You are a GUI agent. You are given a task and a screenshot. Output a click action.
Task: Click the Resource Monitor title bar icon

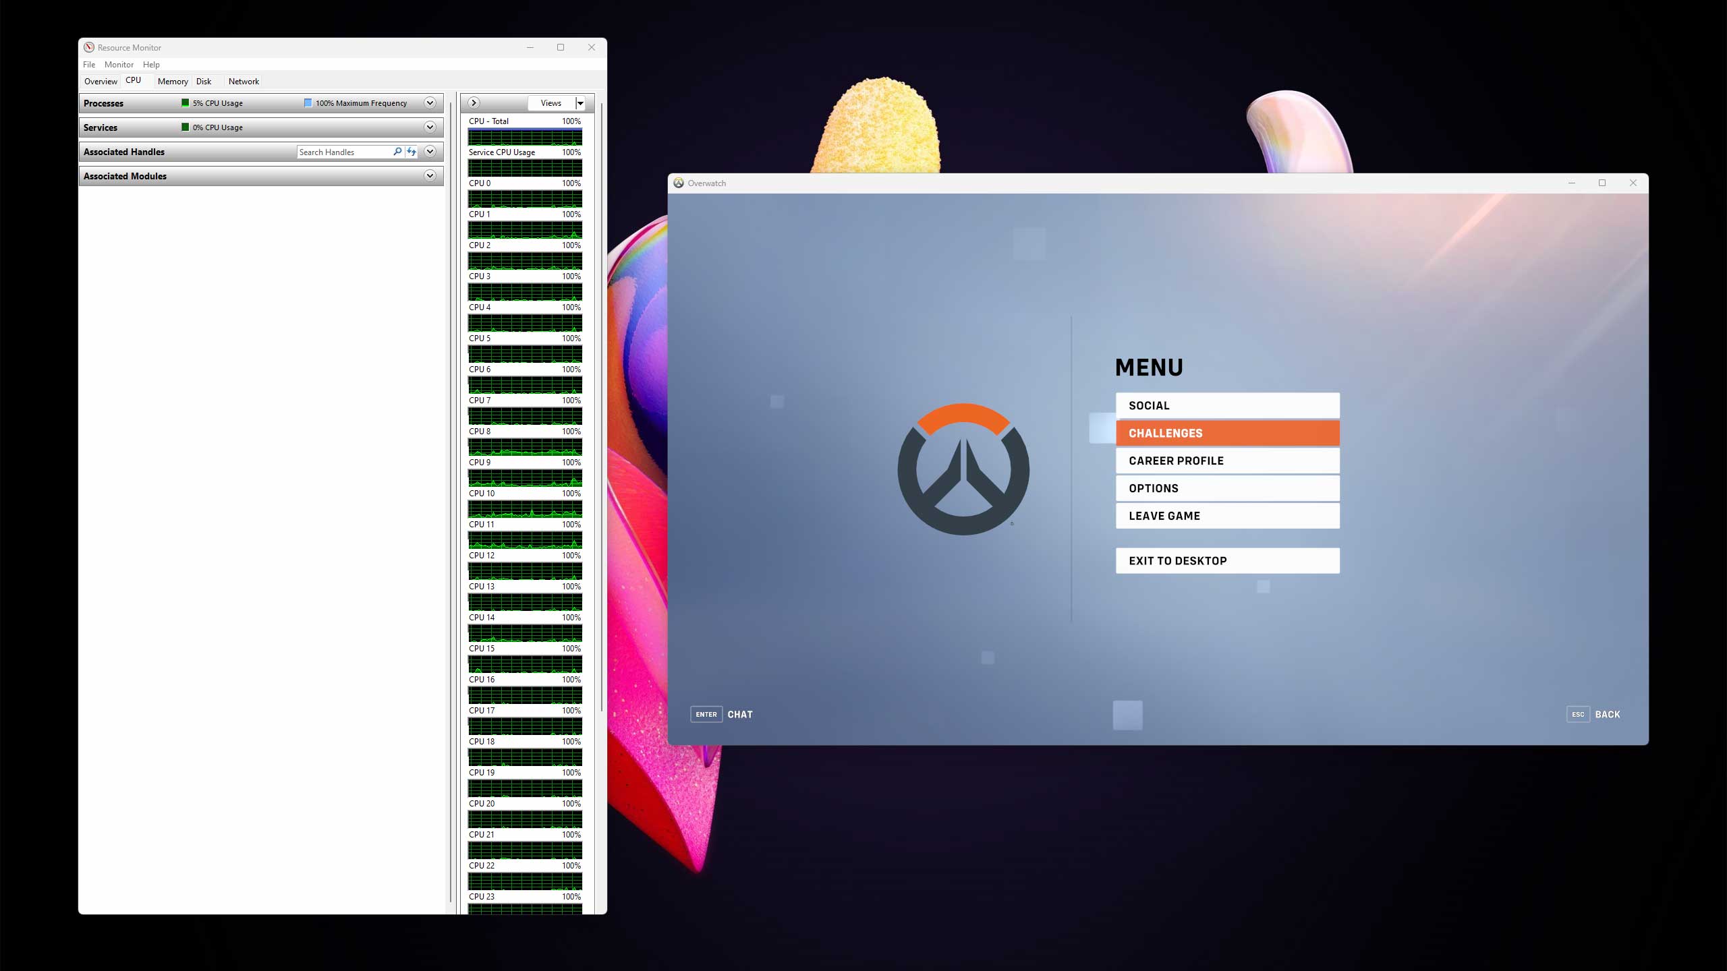pos(89,47)
